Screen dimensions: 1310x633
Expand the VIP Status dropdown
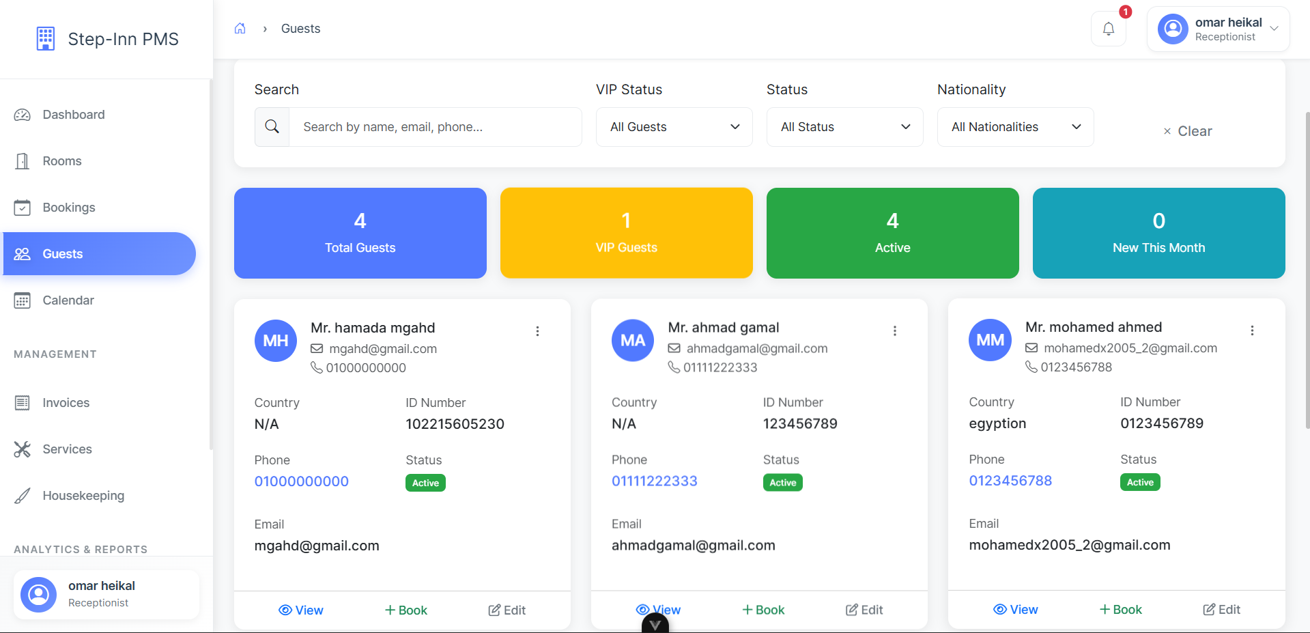pos(674,127)
